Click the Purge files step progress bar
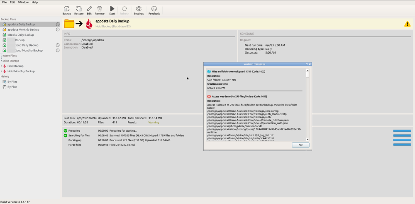415x204 pixels. [402, 145]
